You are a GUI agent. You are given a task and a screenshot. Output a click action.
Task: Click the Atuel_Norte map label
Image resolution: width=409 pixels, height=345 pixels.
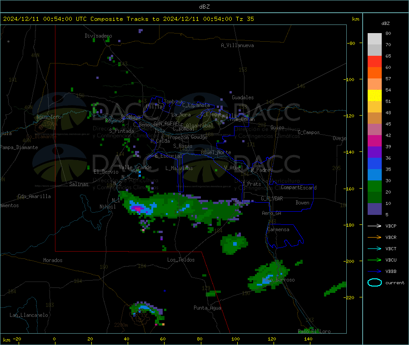click(x=216, y=152)
